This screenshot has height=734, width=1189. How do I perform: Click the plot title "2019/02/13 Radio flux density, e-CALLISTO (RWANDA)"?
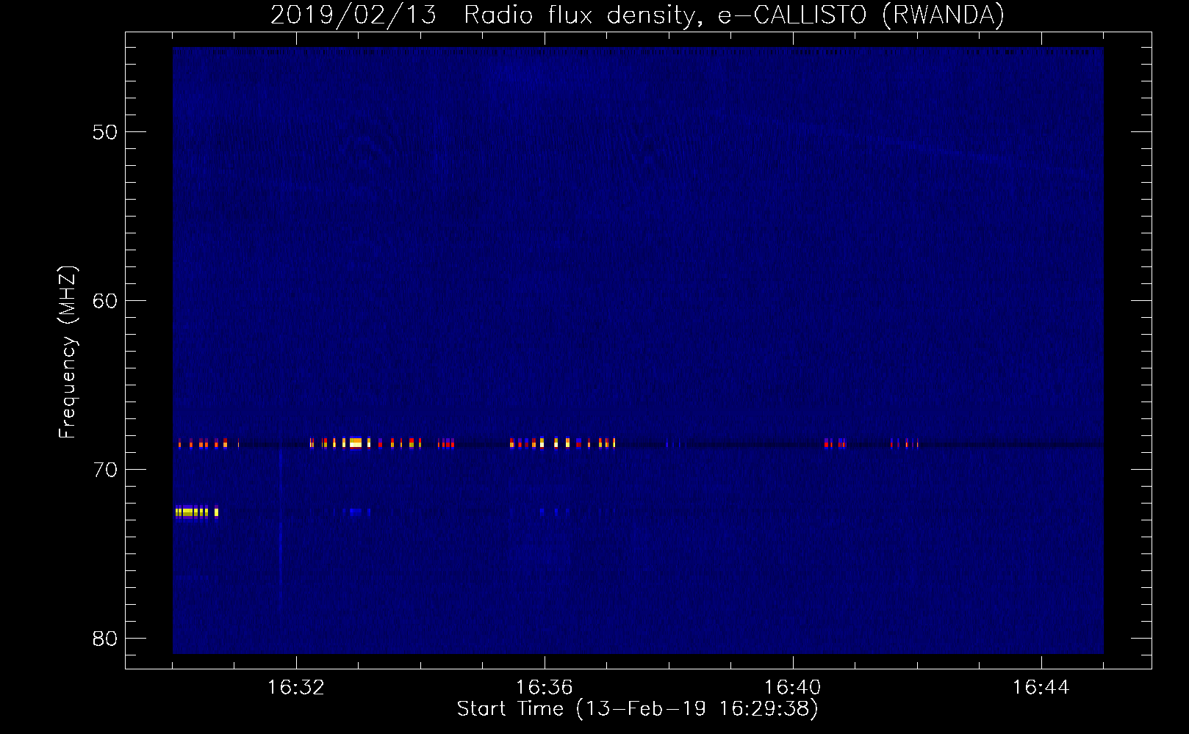pos(637,15)
